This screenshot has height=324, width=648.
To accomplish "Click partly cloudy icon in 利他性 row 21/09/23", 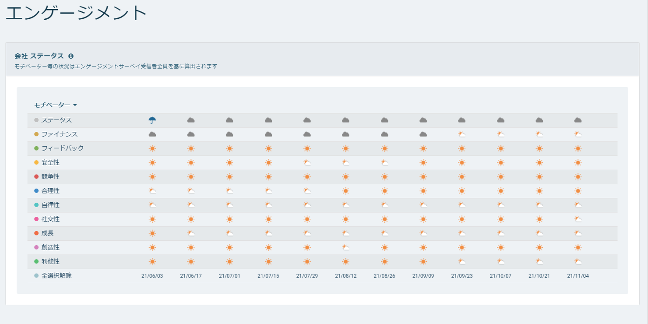I will 462,262.
